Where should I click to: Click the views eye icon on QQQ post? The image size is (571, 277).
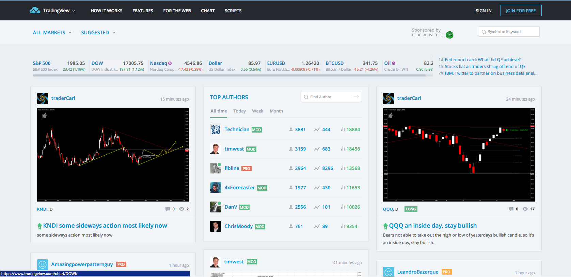(525, 209)
